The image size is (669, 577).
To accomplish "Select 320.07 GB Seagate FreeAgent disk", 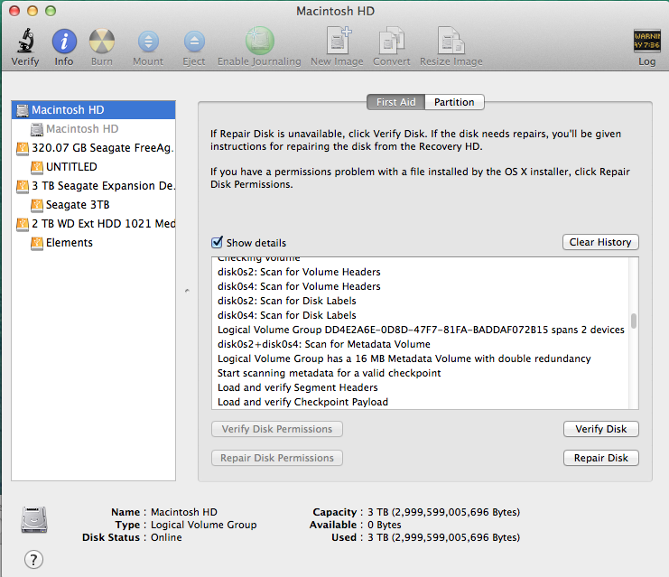I will coord(93,148).
